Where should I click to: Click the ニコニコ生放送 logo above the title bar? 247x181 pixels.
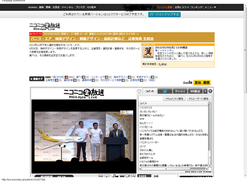(44, 26)
